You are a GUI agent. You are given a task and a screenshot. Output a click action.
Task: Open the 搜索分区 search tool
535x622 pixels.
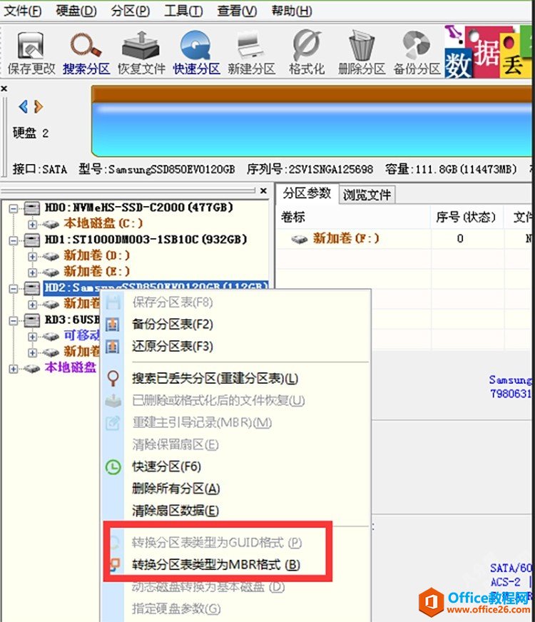click(86, 53)
